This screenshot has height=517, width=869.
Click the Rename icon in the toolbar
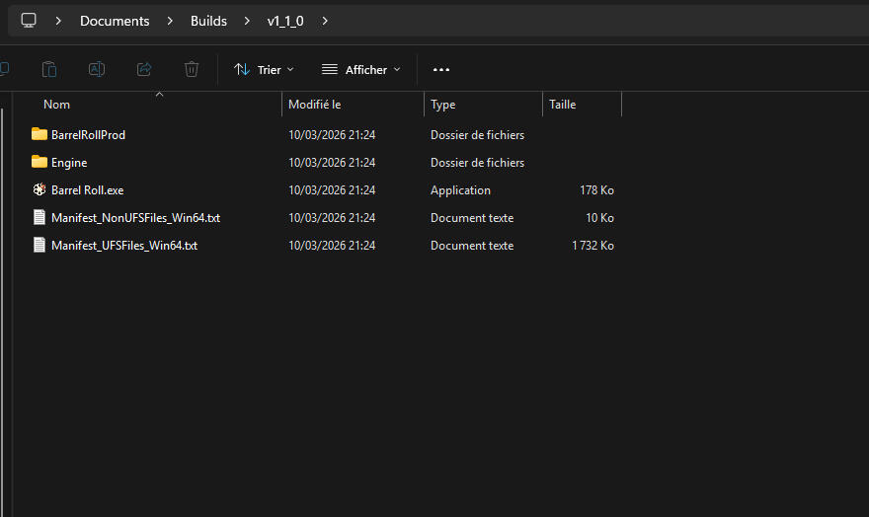(97, 69)
